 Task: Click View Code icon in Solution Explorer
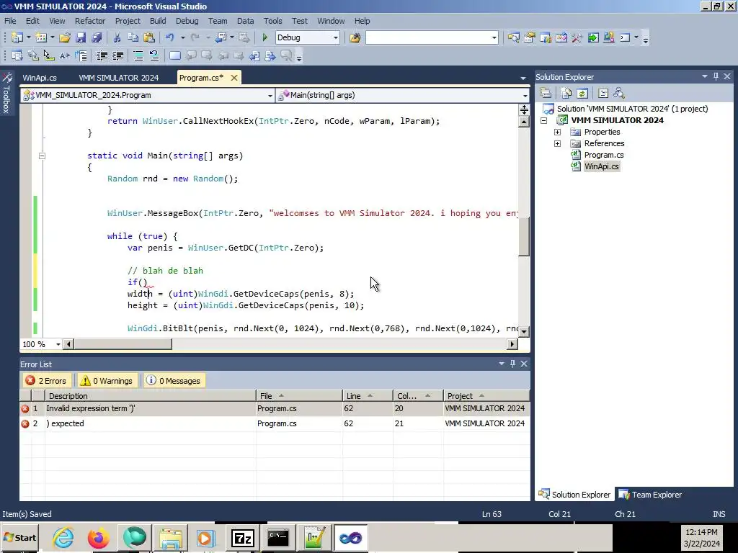pyautogui.click(x=603, y=93)
